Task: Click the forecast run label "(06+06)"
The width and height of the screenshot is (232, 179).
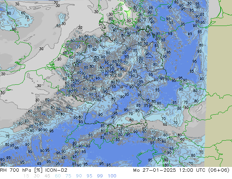Action: [219, 170]
